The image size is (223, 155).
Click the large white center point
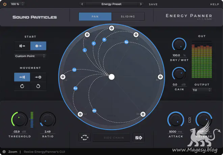point(111,77)
